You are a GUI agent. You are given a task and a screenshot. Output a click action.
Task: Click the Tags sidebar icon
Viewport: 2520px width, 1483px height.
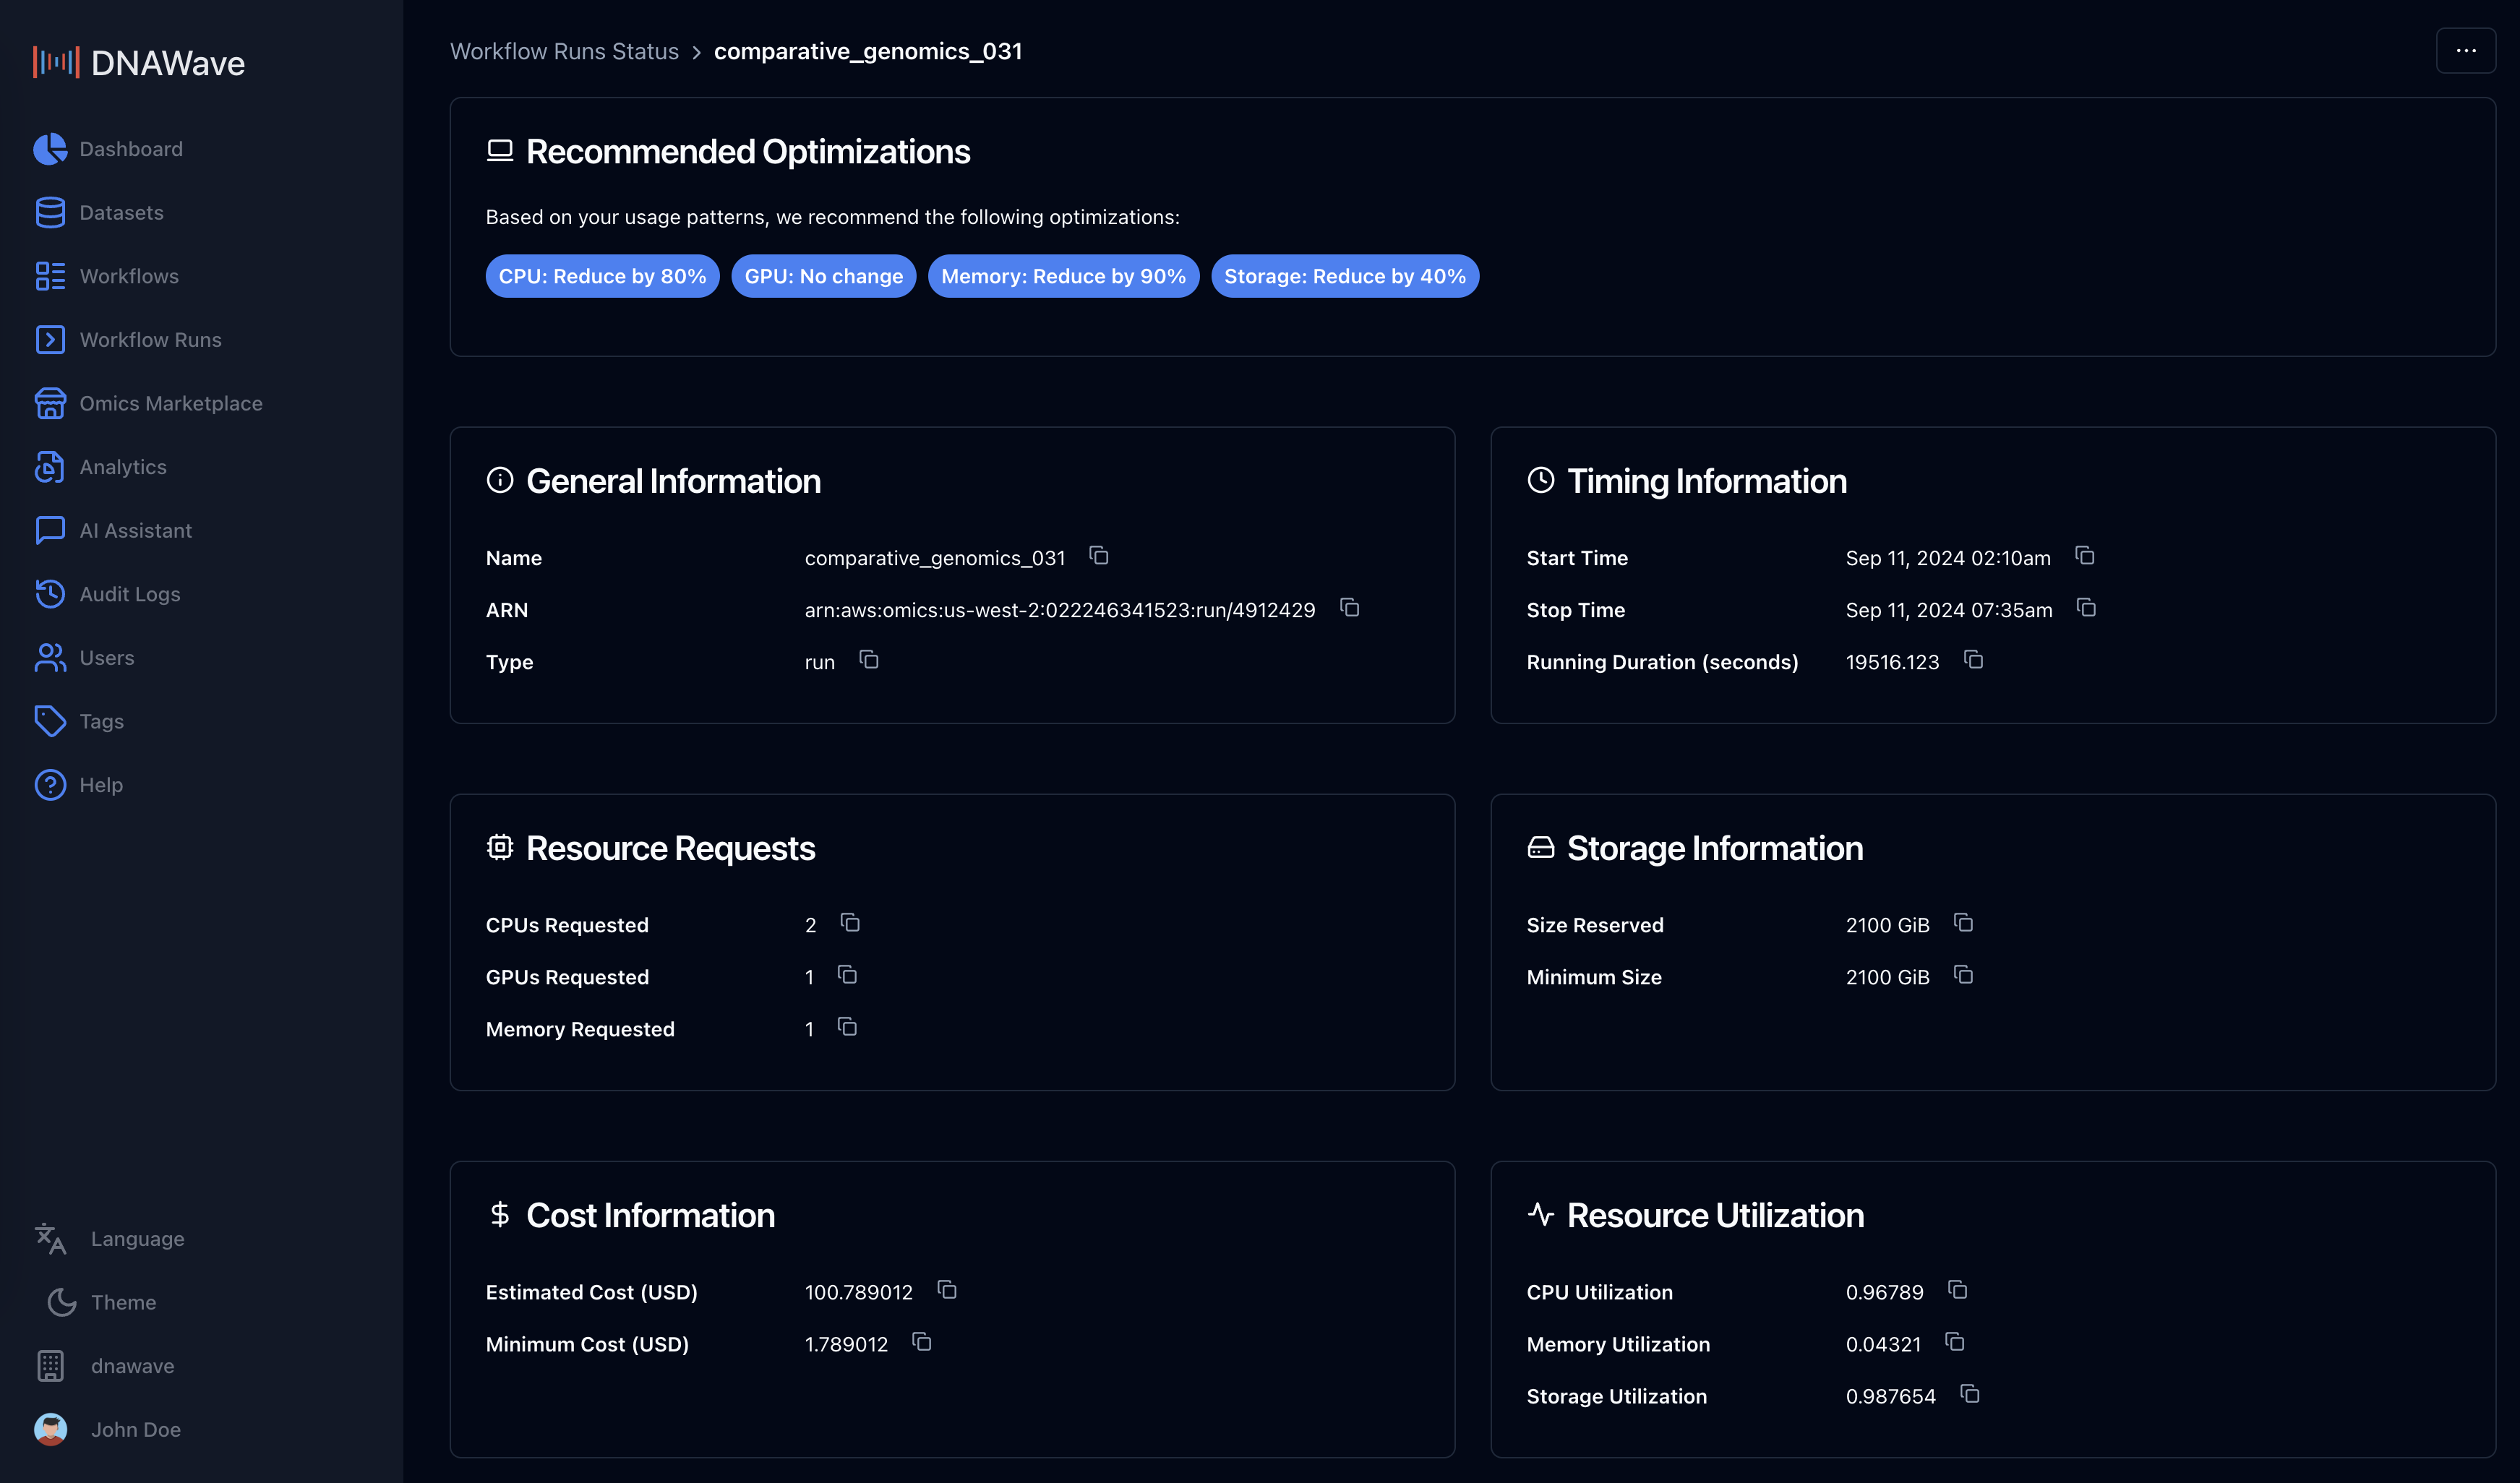coord(51,721)
